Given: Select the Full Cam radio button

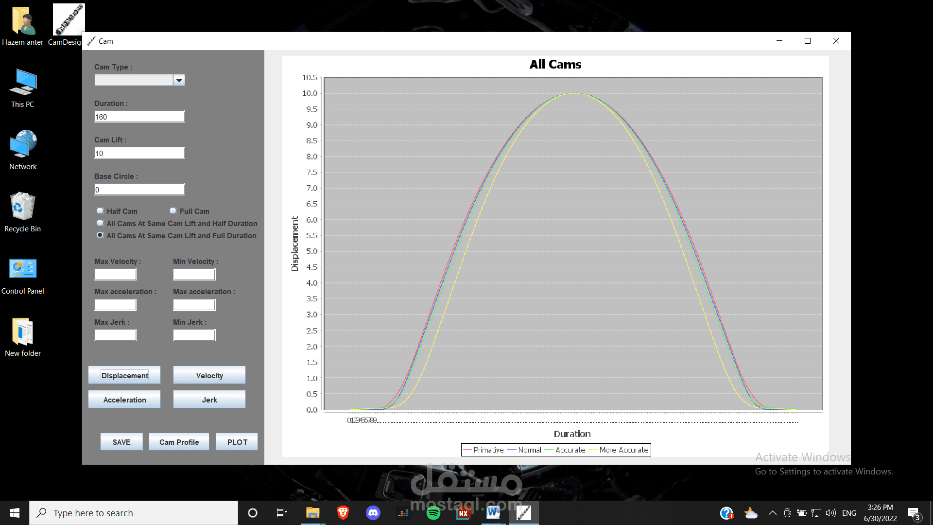Looking at the screenshot, I should click(173, 211).
